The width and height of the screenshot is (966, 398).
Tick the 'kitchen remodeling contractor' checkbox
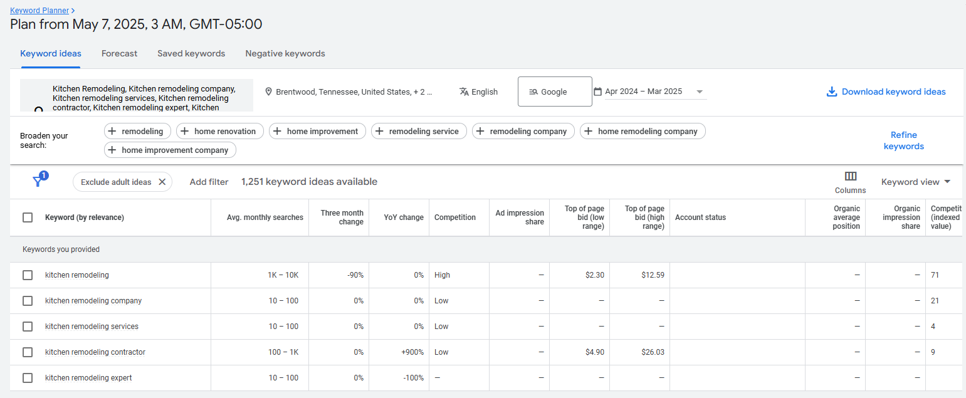pyautogui.click(x=28, y=352)
